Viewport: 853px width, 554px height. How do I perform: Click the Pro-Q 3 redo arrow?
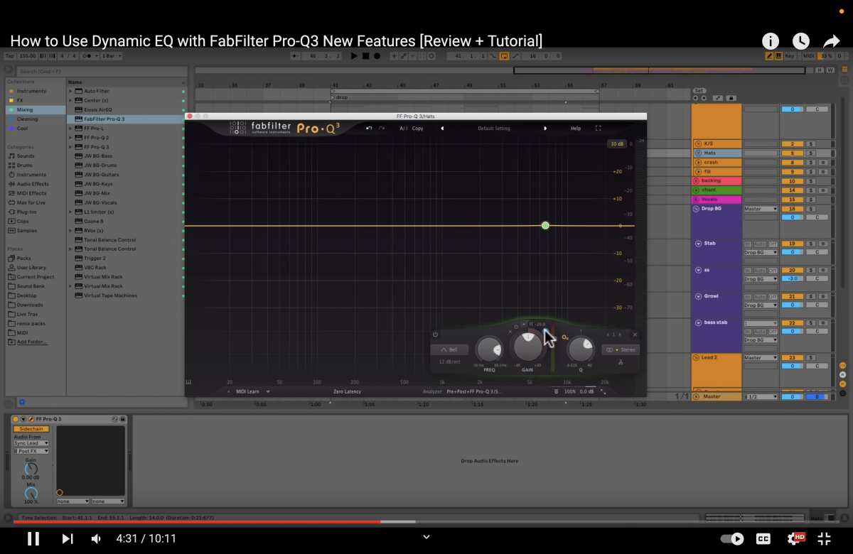tap(382, 129)
